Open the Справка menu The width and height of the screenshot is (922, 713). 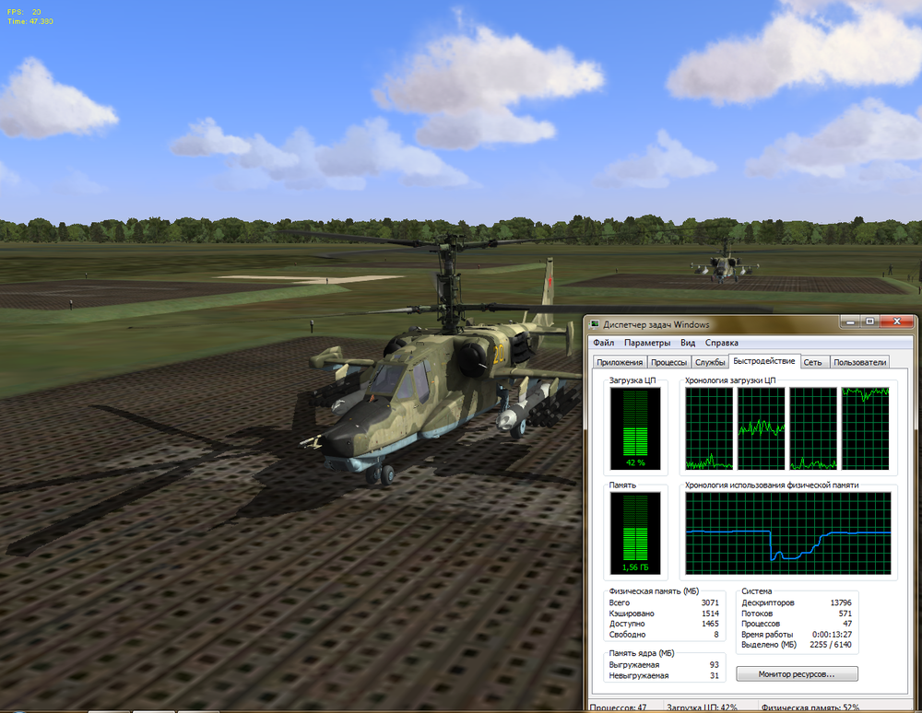coord(721,343)
